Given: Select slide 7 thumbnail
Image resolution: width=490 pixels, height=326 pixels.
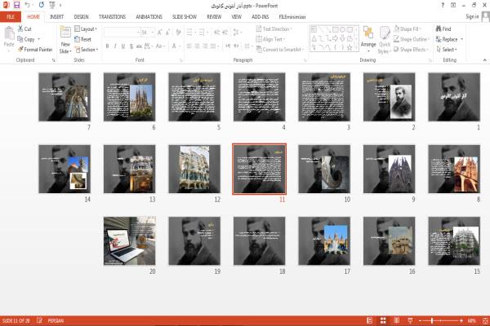Looking at the screenshot, I should pyautogui.click(x=65, y=97).
